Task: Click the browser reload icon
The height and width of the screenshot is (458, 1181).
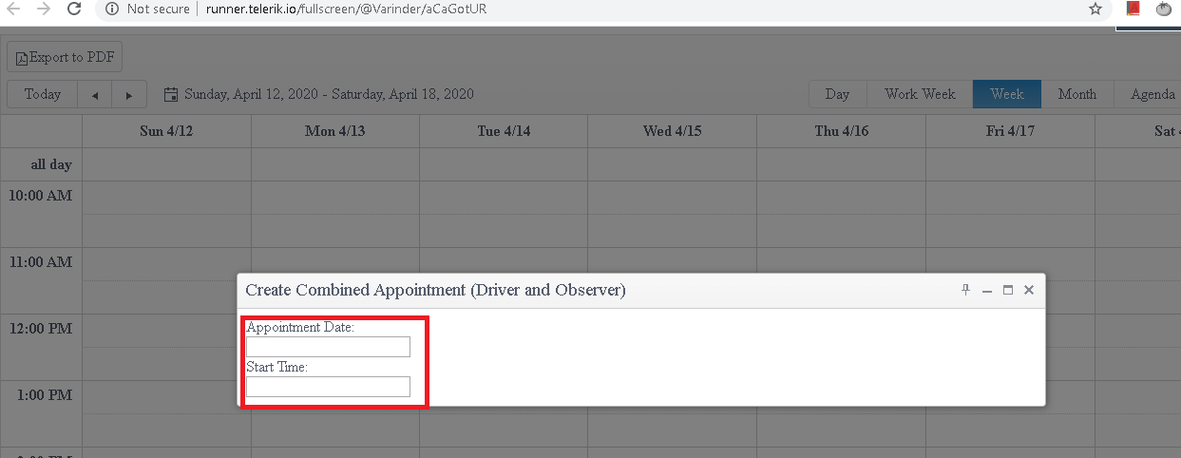Action: (74, 10)
